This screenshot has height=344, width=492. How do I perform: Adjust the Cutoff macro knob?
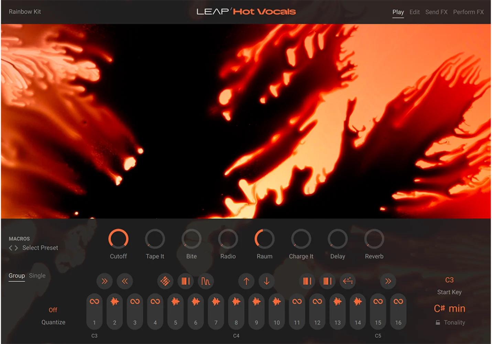pos(118,239)
